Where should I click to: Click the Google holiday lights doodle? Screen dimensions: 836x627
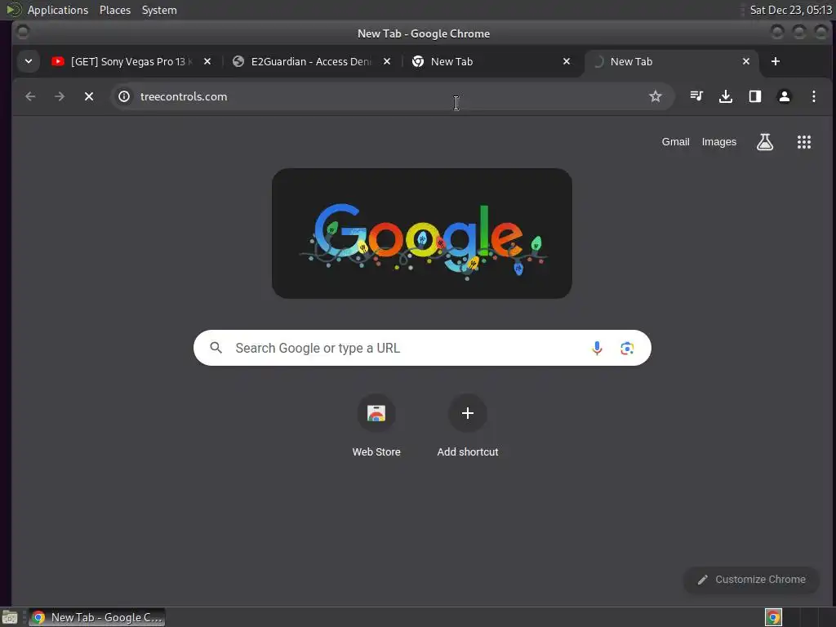click(422, 233)
